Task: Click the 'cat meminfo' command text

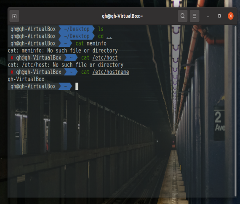Action: (91, 43)
